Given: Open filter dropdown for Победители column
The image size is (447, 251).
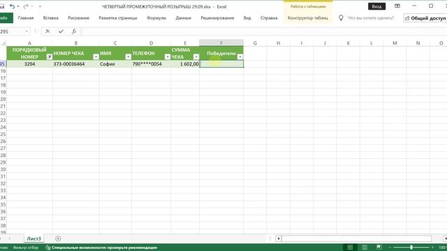Looking at the screenshot, I should [x=240, y=56].
